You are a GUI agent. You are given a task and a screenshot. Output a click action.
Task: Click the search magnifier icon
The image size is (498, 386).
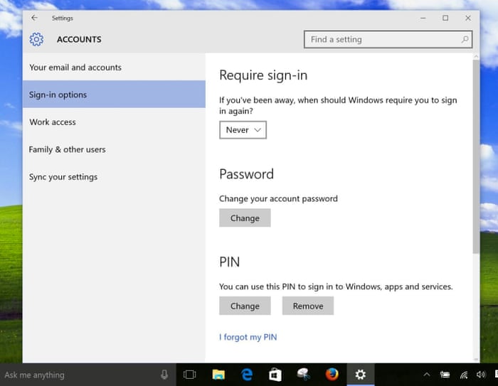(465, 40)
